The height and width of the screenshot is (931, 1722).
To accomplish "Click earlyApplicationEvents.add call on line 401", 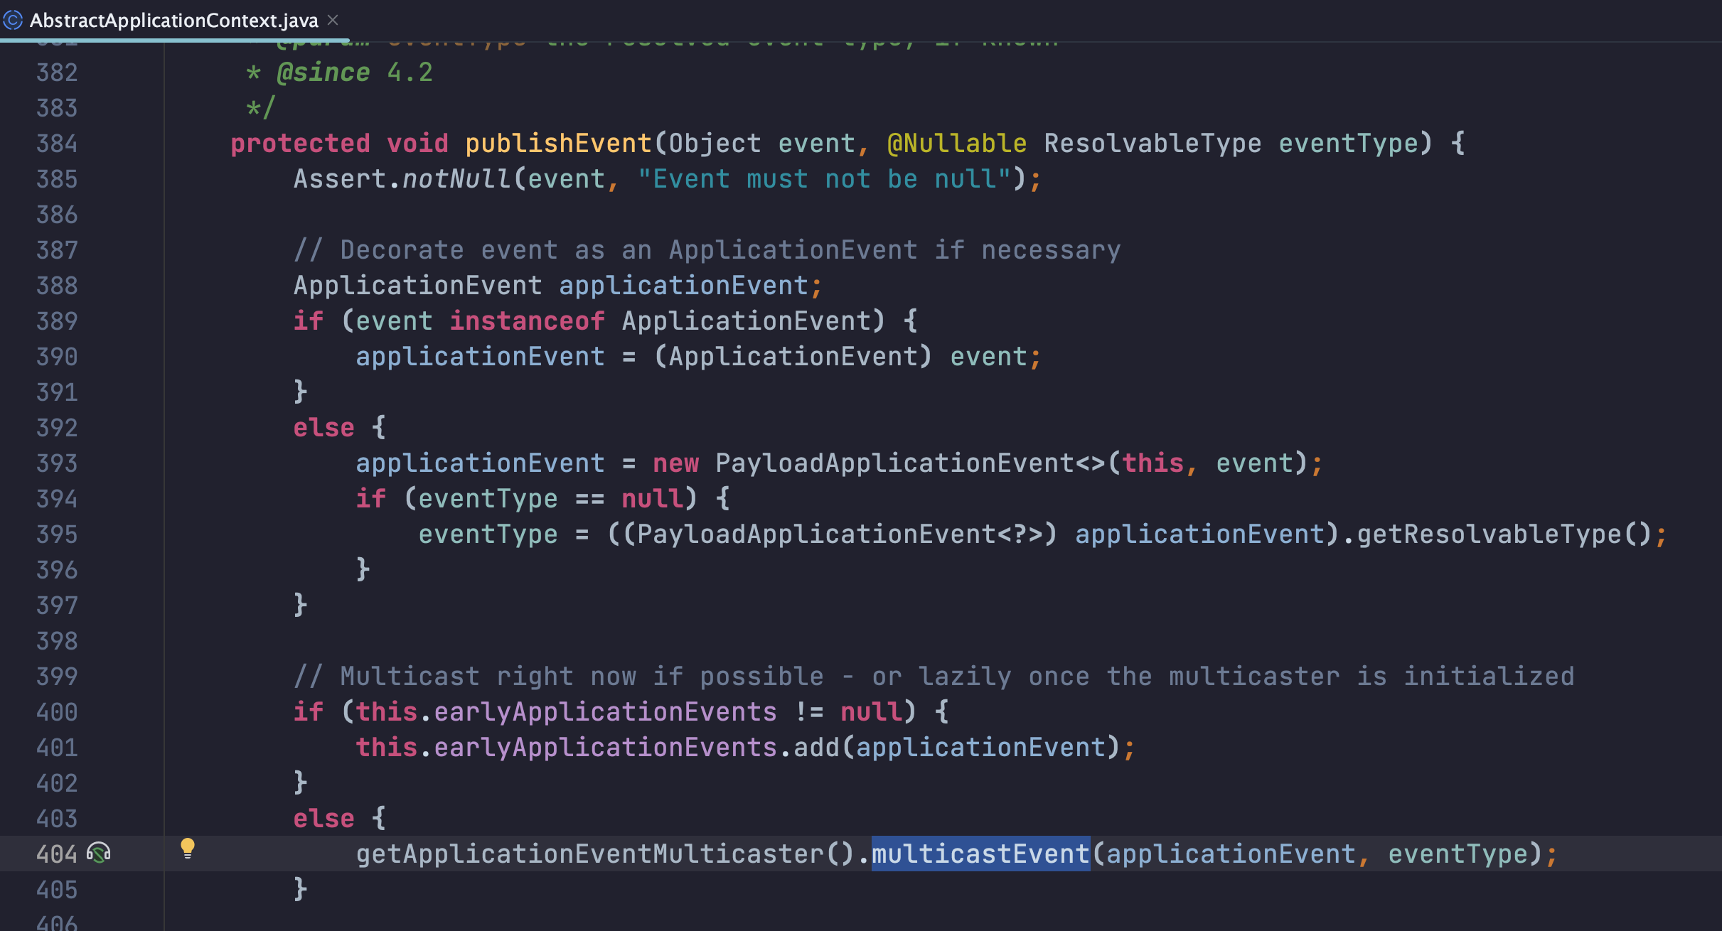I will [x=636, y=747].
